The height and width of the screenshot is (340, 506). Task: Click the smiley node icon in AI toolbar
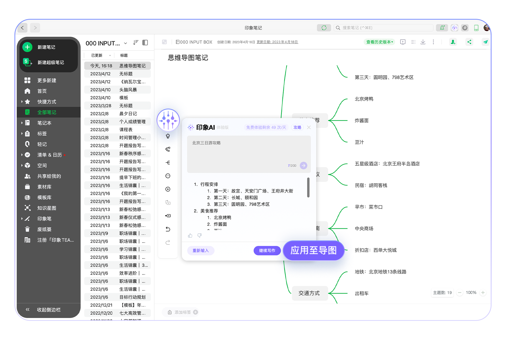(x=168, y=176)
